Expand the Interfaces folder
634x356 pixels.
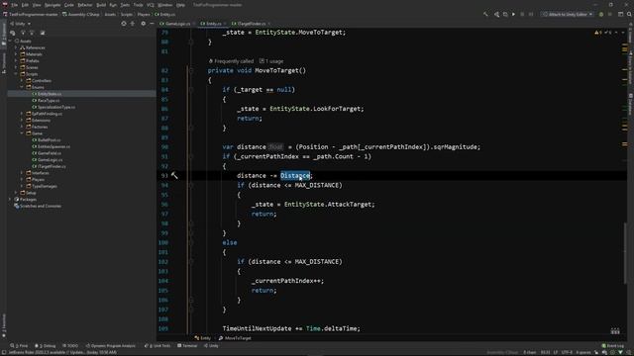coord(22,173)
